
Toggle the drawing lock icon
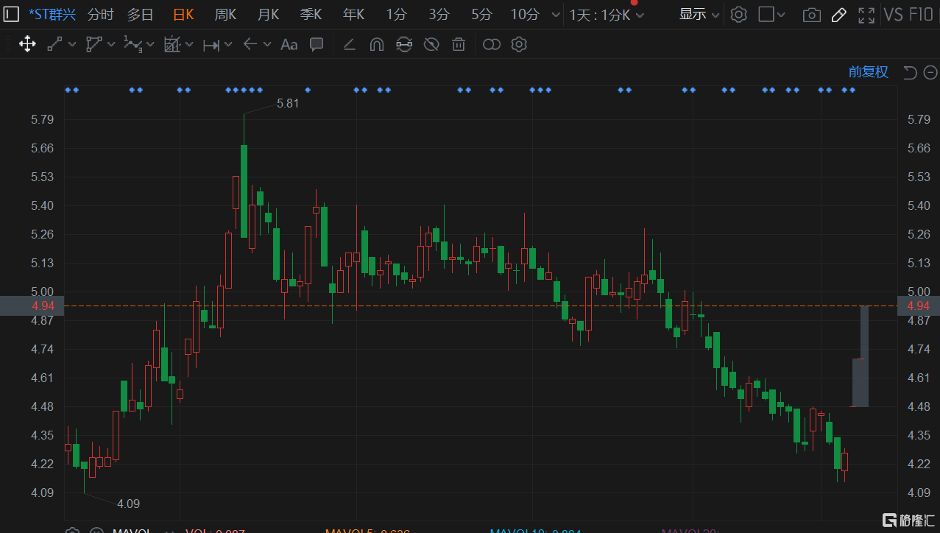tap(403, 45)
